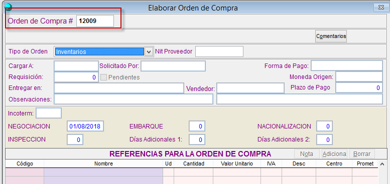The height and width of the screenshot is (184, 390).
Task: Click the Días Adicionales 2 field
Action: [325, 139]
